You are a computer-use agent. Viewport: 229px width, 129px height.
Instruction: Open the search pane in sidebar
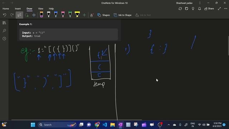[4, 31]
